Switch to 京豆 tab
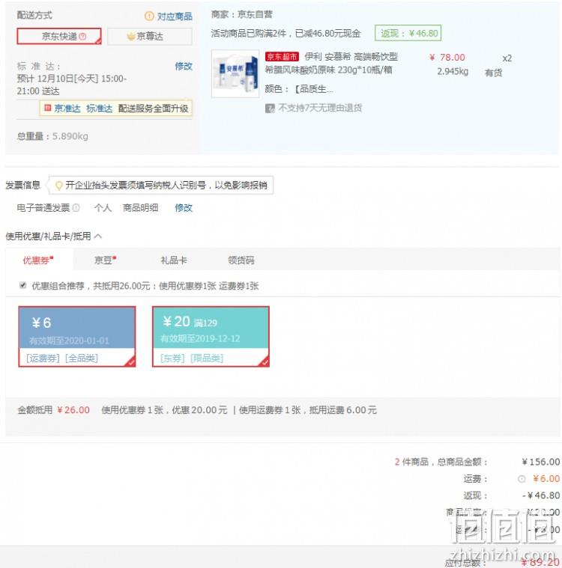This screenshot has height=568, width=562. click(x=105, y=260)
